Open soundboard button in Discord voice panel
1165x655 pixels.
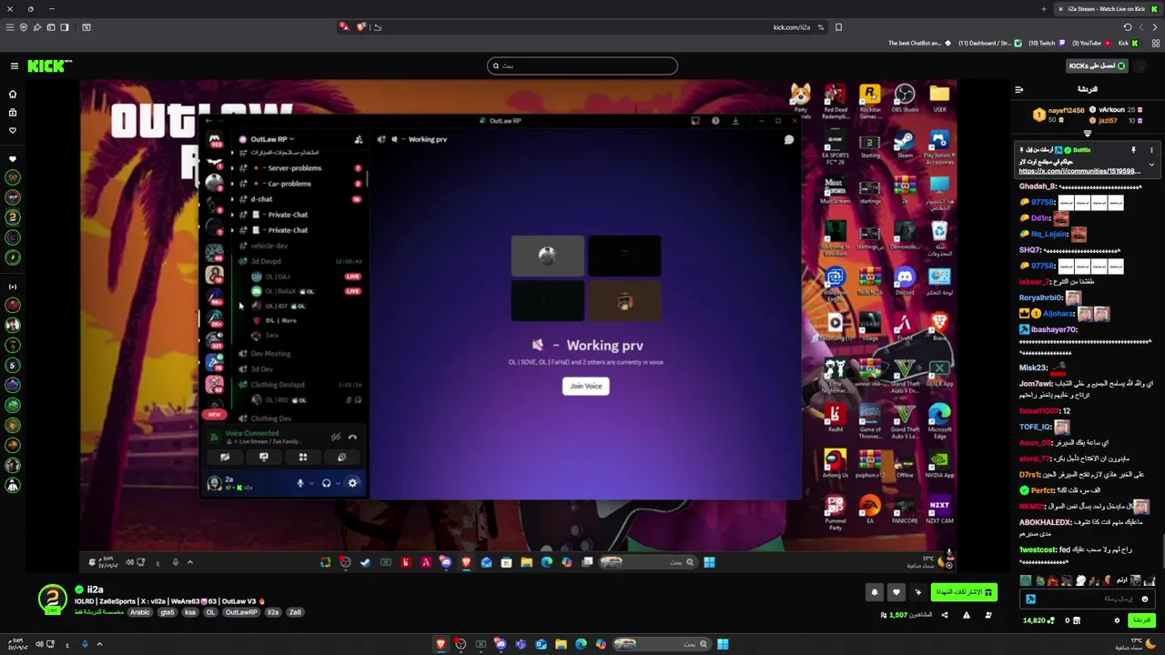[342, 458]
